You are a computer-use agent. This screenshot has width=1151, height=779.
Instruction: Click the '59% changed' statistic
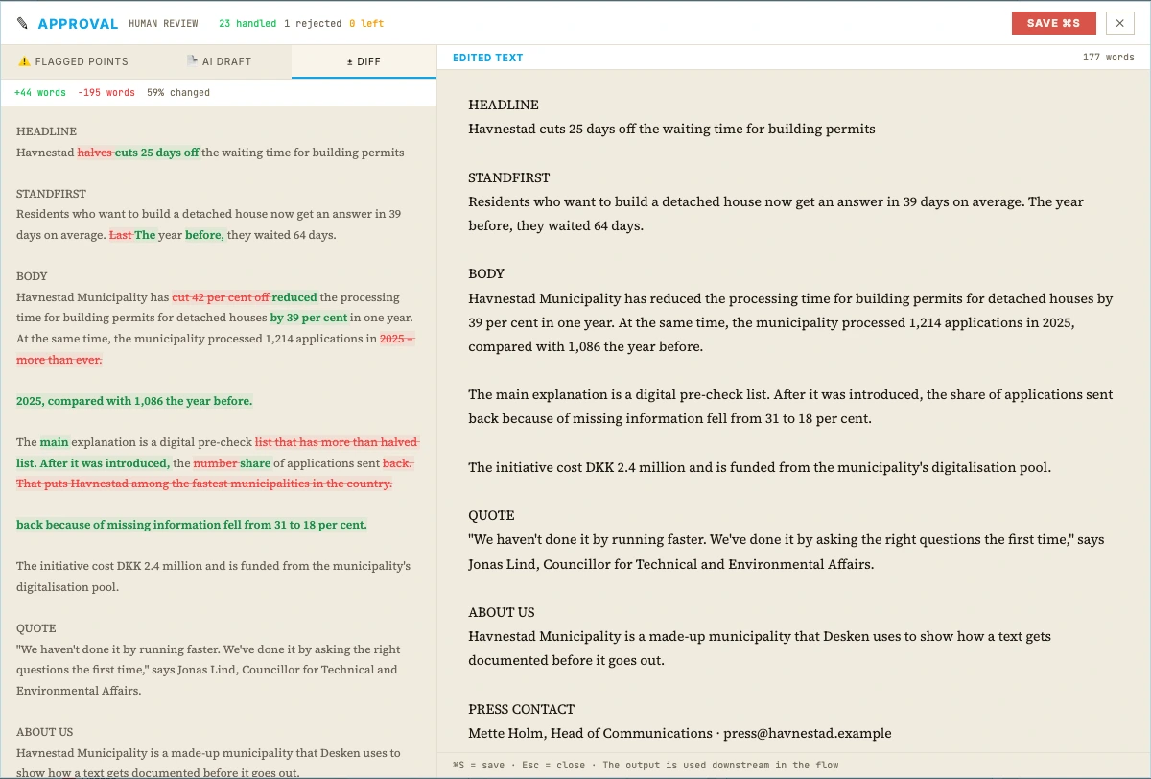point(178,93)
